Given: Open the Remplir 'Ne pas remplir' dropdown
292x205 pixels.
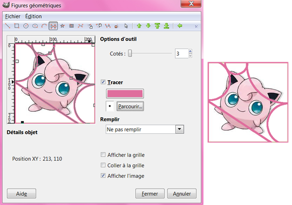Looking at the screenshot, I should tap(145, 129).
